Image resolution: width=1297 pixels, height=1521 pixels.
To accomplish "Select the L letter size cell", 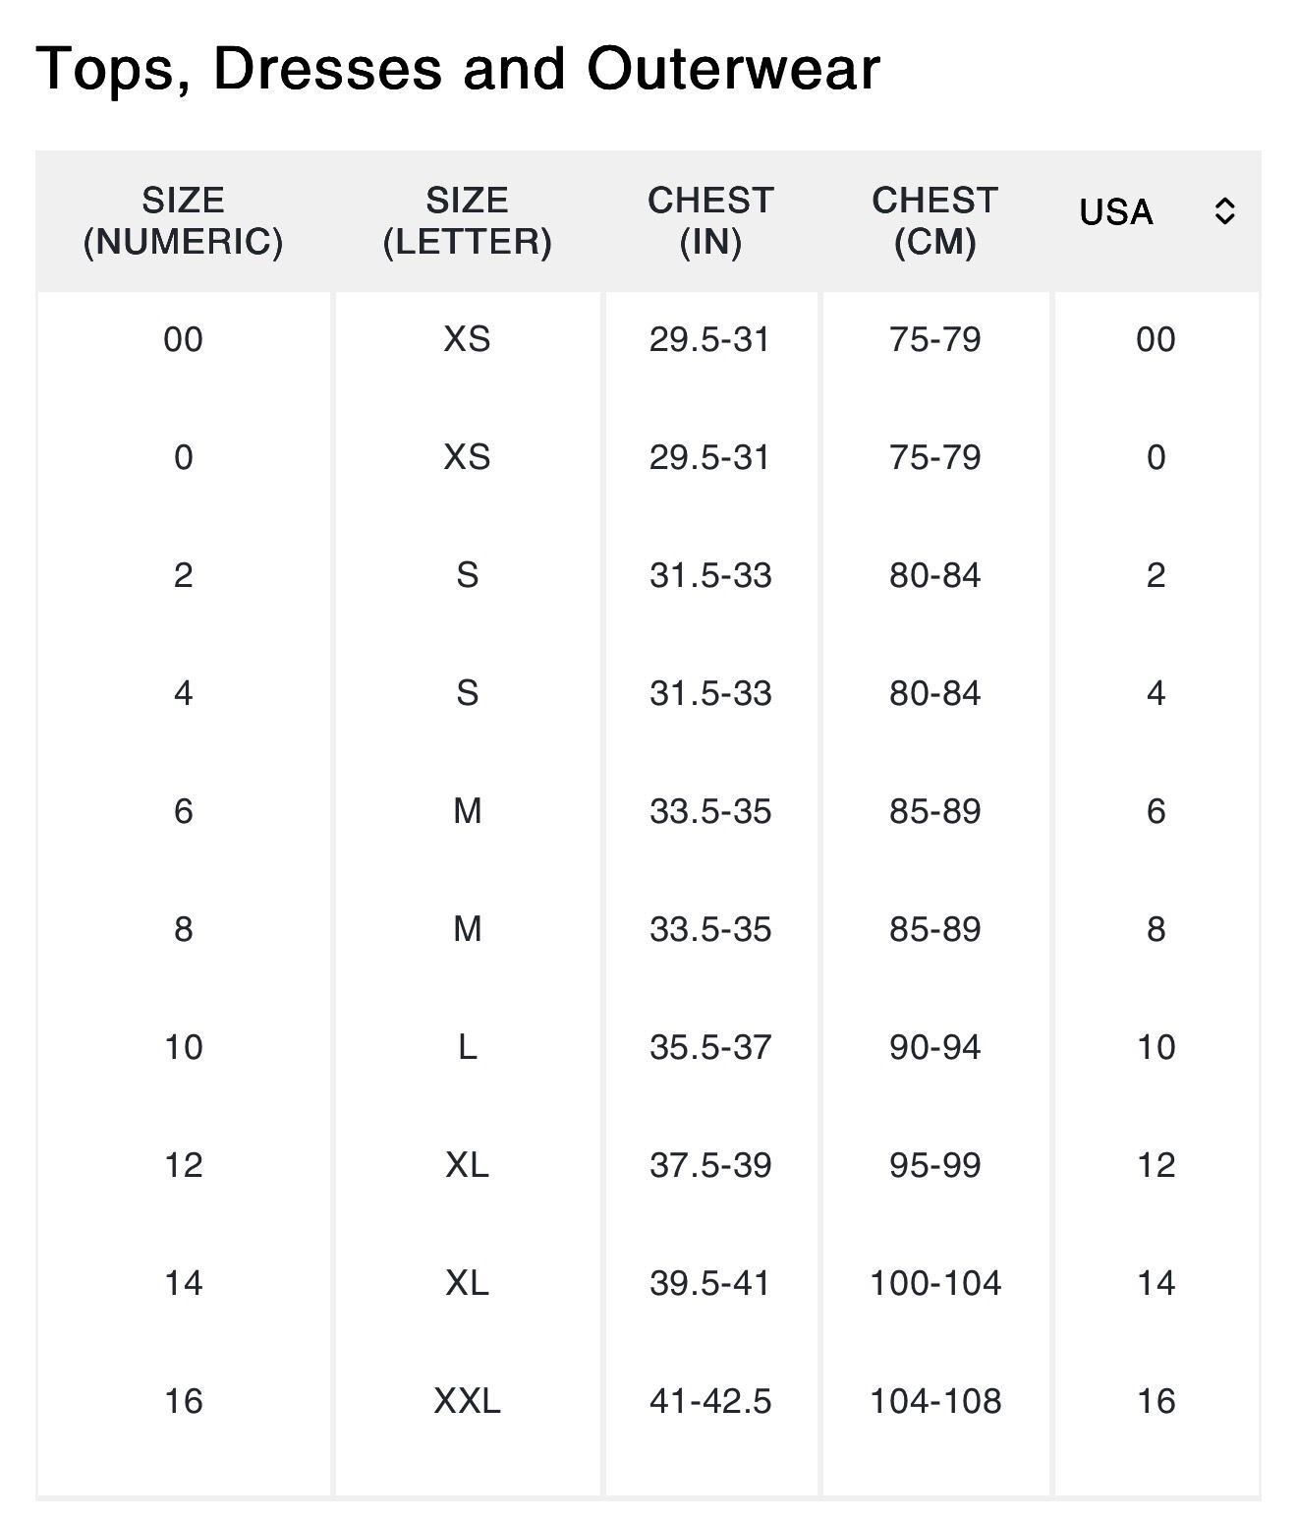I will point(467,1047).
